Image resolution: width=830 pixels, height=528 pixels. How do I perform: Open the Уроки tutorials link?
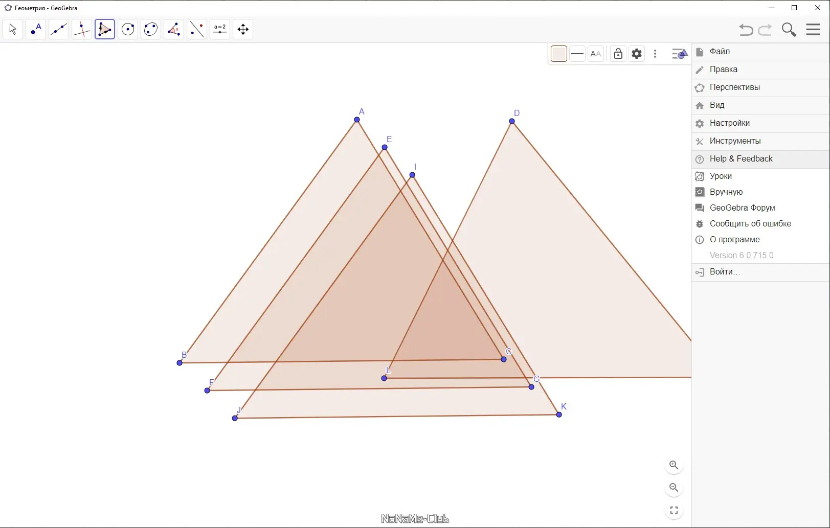pos(761,176)
